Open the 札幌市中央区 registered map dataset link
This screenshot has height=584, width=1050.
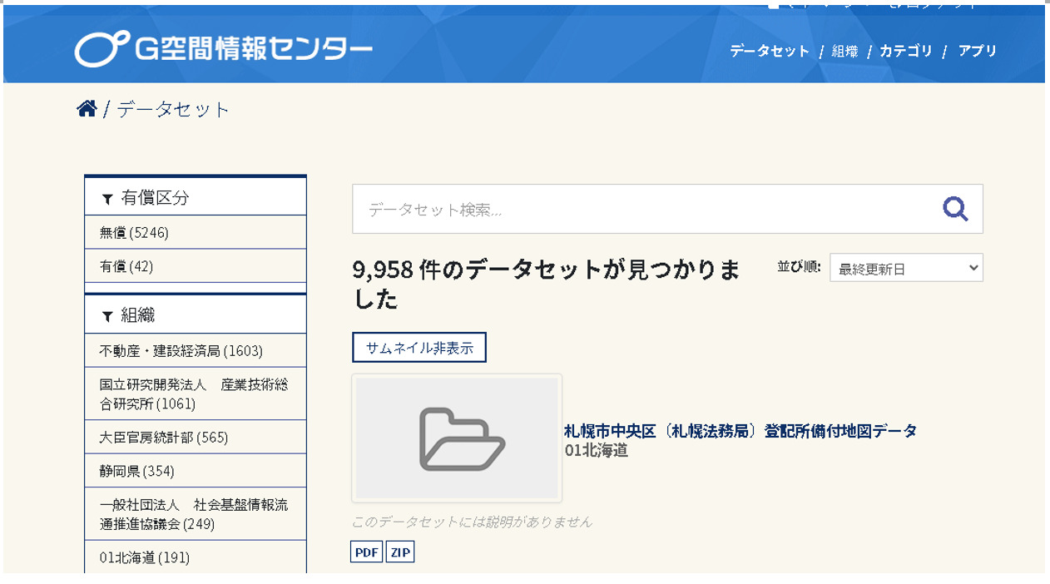[x=740, y=431]
